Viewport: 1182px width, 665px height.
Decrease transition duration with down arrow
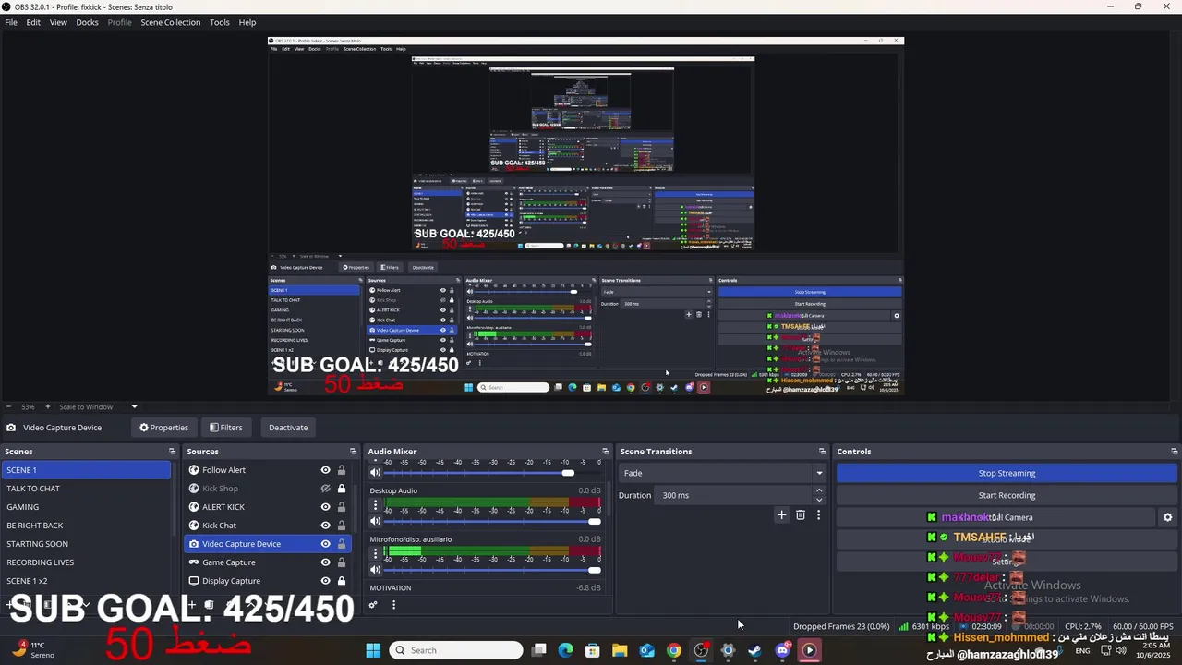coord(819,500)
